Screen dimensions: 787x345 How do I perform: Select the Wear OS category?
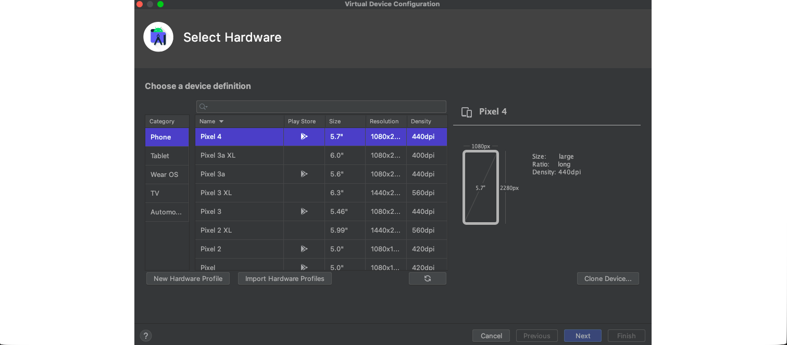(x=167, y=175)
